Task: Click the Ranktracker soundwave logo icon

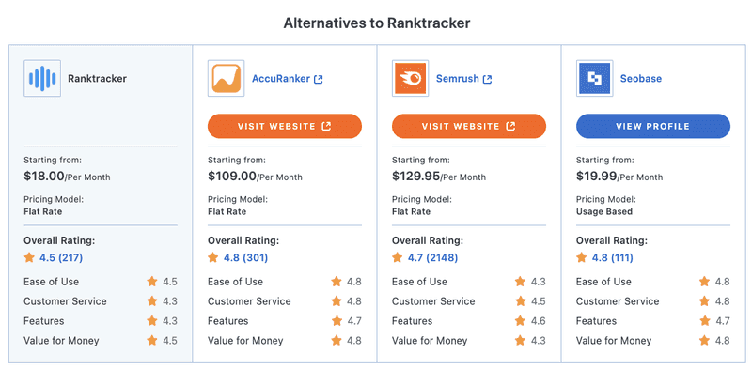Action: point(42,79)
